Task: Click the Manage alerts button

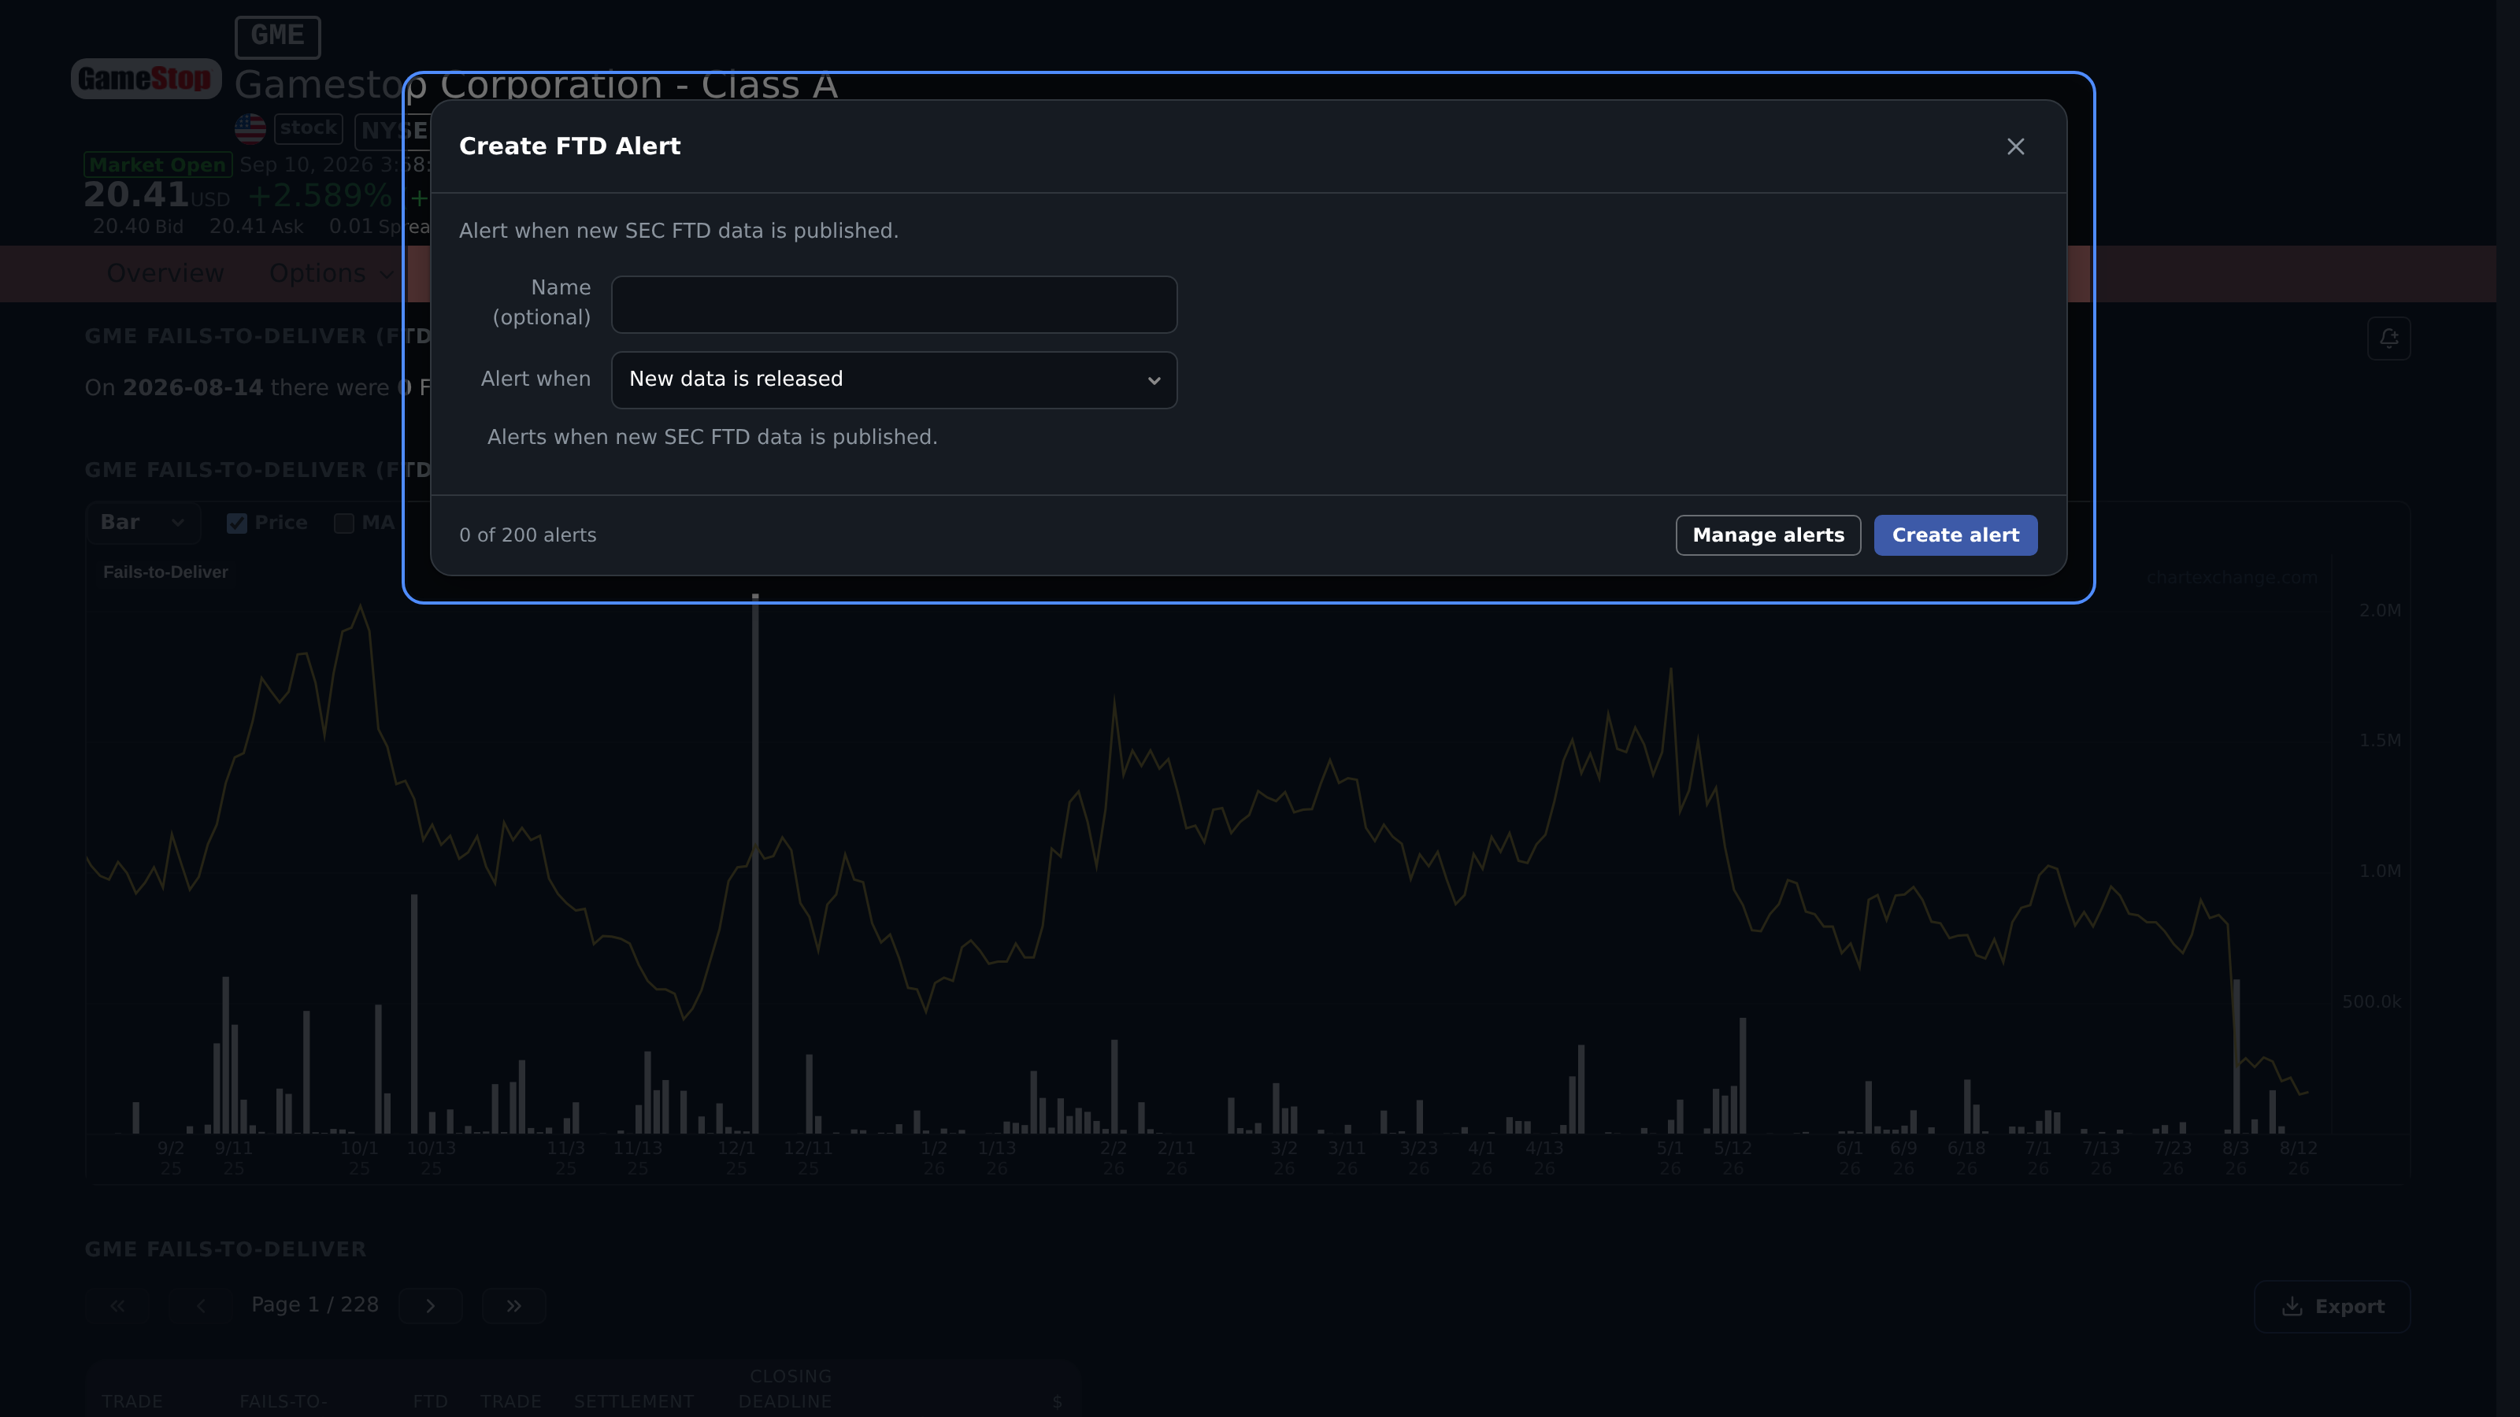Action: click(x=1768, y=535)
